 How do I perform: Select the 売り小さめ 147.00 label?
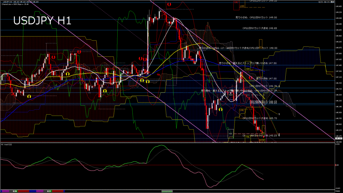[266, 78]
